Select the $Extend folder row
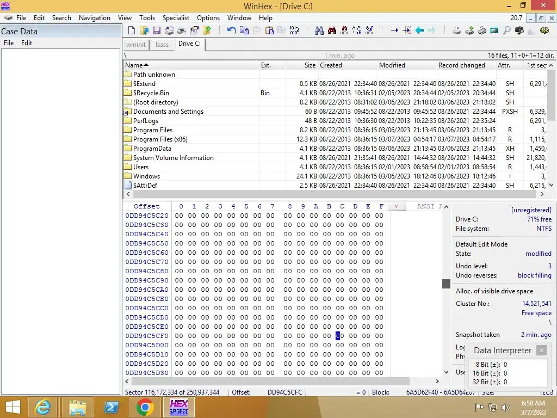The width and height of the screenshot is (557, 418). [x=335, y=84]
